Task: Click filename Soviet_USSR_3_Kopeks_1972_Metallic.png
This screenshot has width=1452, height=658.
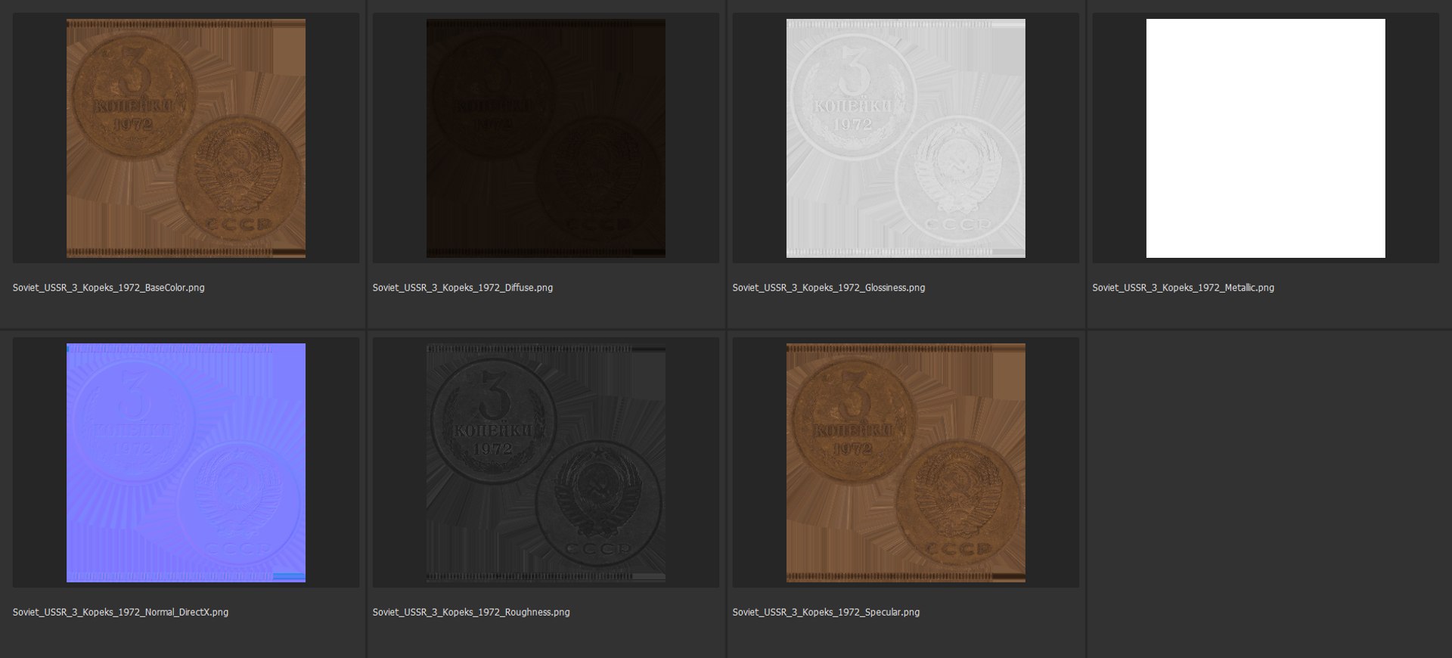Action: click(1184, 288)
